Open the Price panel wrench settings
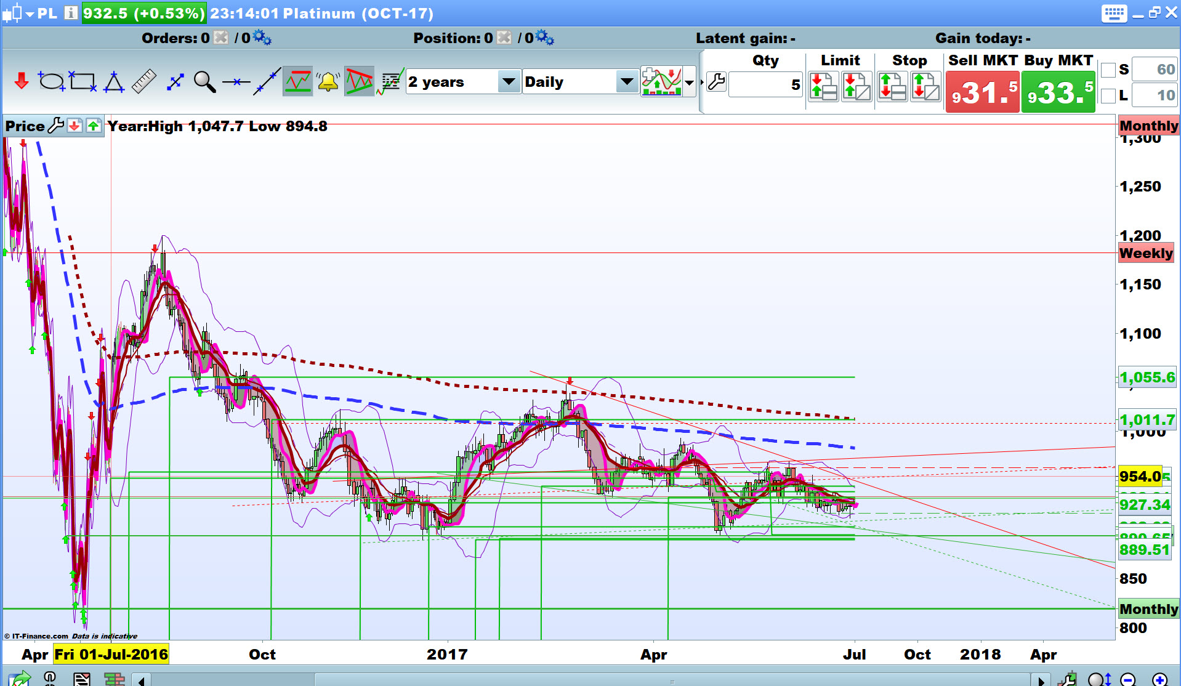 [55, 126]
